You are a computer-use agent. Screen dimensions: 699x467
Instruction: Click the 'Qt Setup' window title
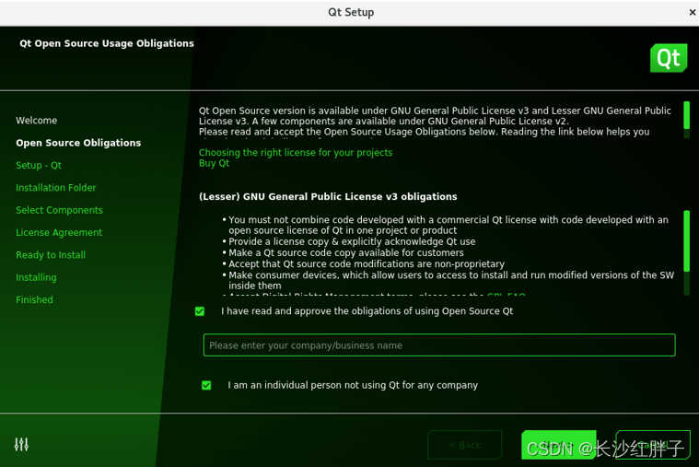point(351,13)
